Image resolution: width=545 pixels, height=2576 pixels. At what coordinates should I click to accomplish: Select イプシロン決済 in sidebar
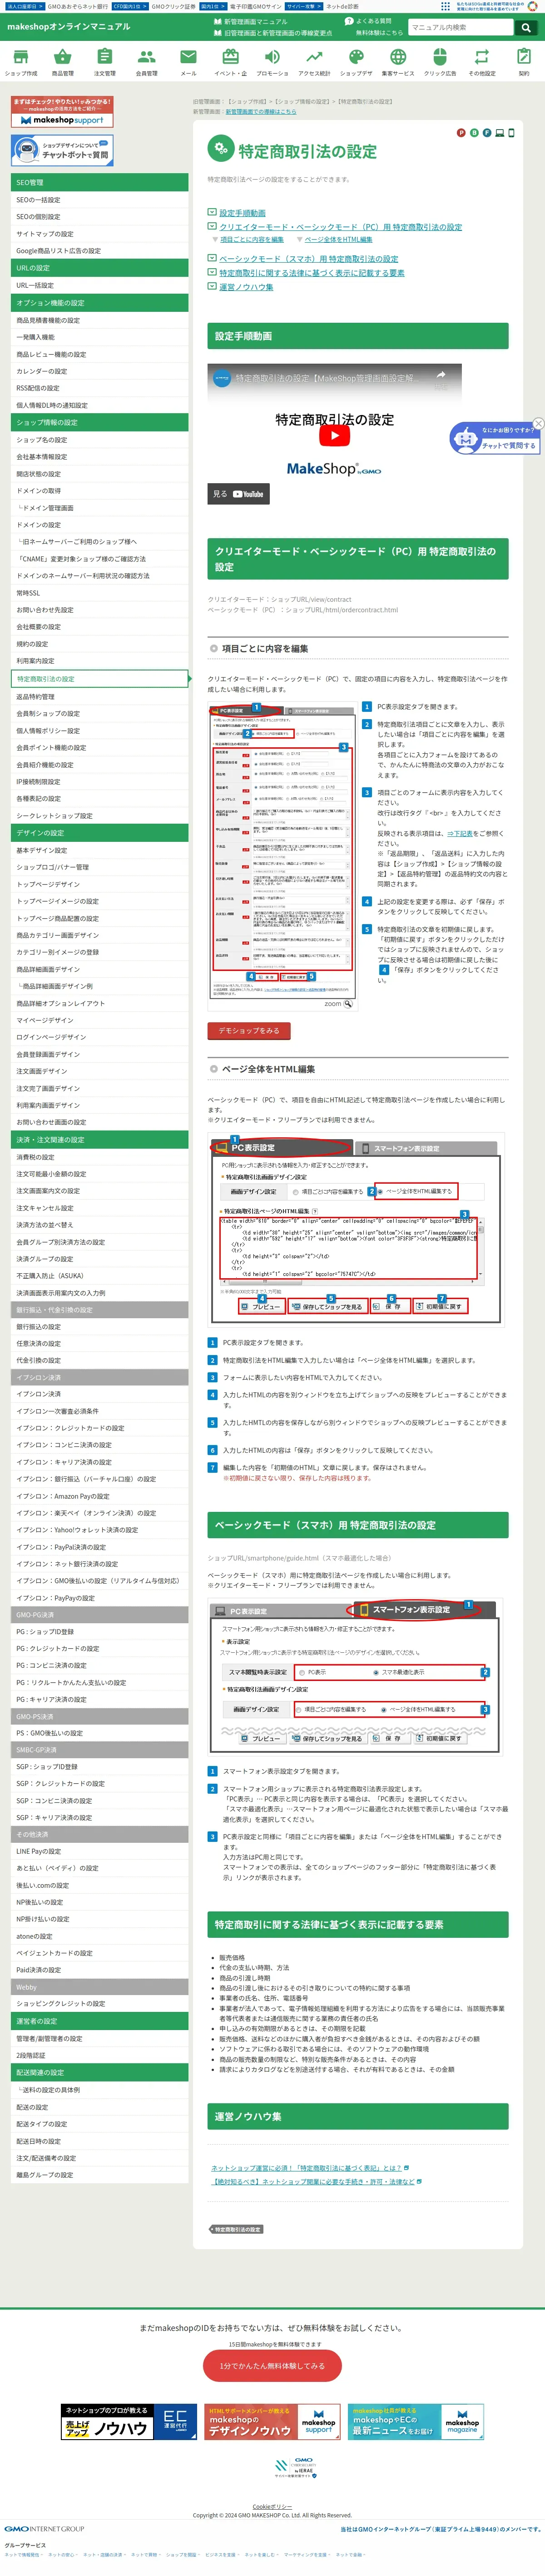point(99,1394)
